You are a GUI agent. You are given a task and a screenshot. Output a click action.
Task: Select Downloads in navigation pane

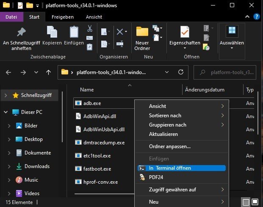pos(37,166)
